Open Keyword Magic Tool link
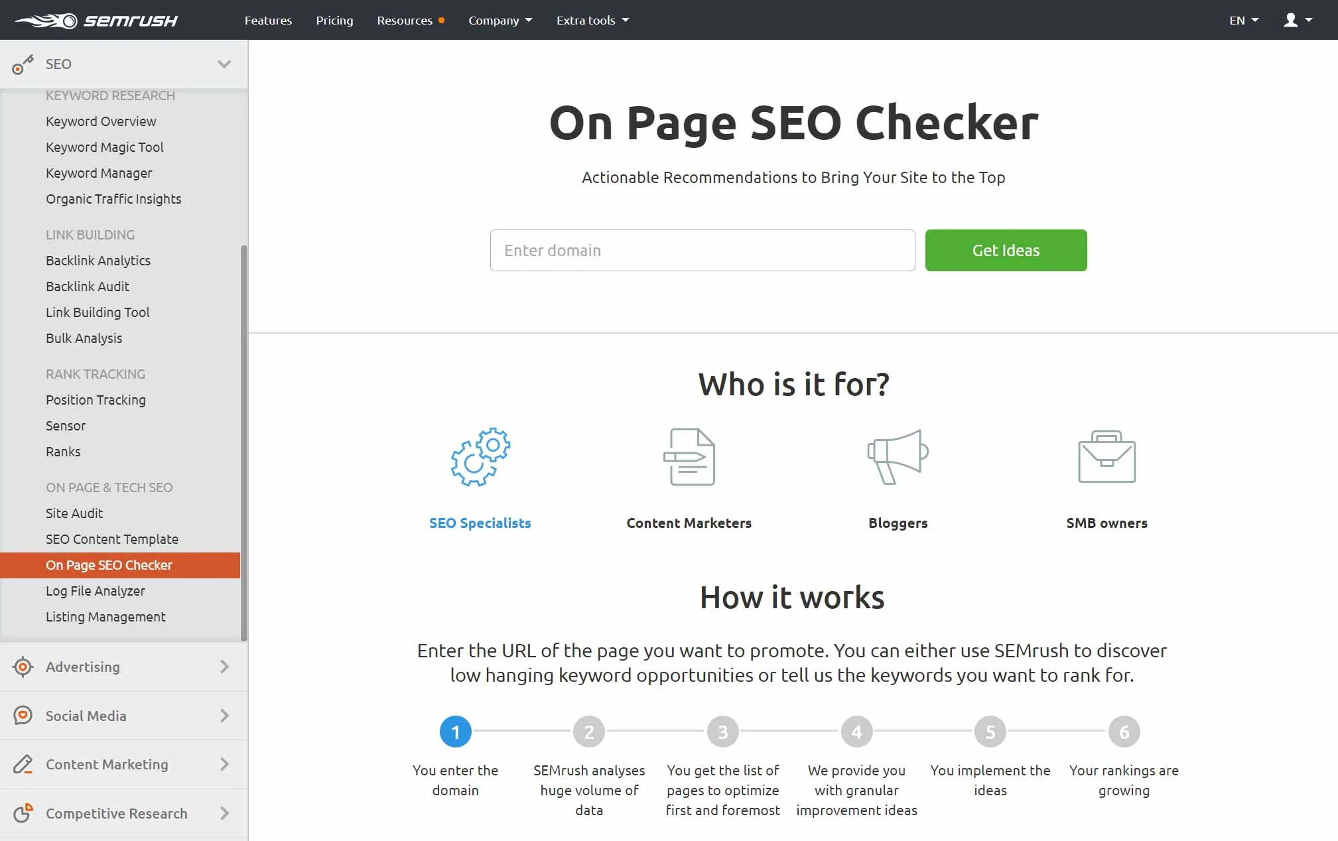This screenshot has width=1338, height=841. pyautogui.click(x=104, y=147)
